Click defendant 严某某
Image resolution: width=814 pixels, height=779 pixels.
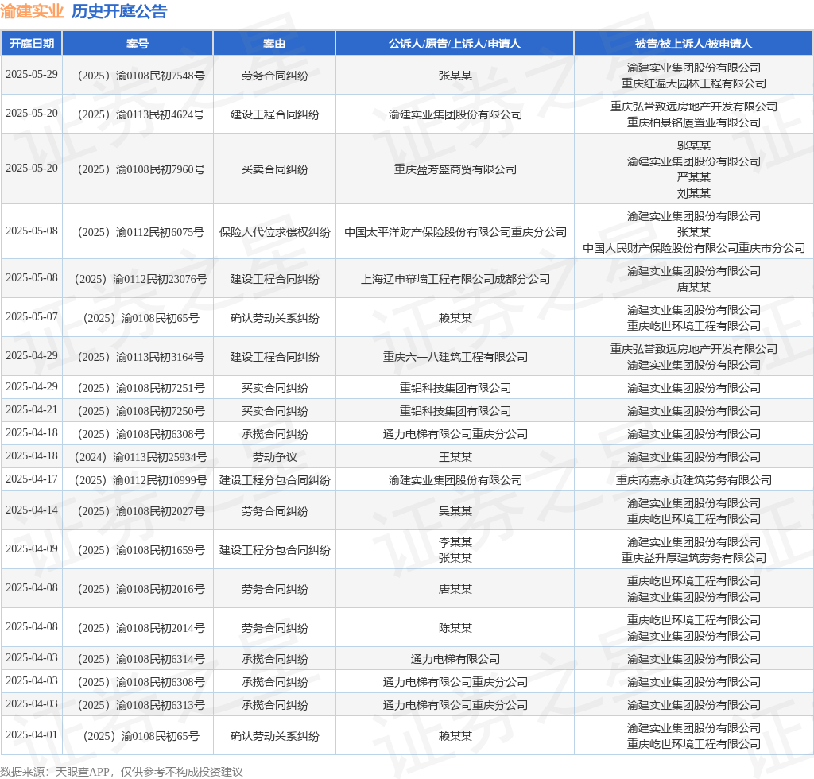[x=693, y=177]
